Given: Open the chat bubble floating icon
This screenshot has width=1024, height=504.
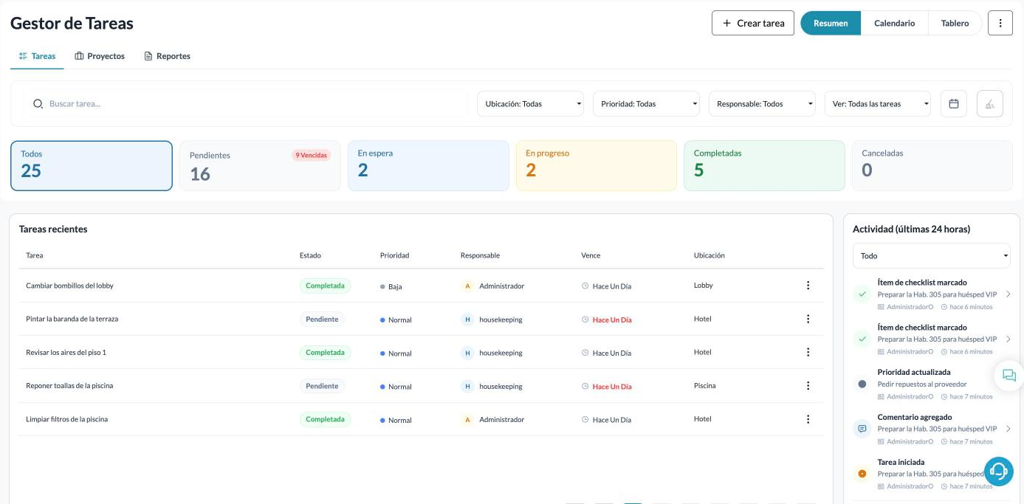Looking at the screenshot, I should 1009,376.
